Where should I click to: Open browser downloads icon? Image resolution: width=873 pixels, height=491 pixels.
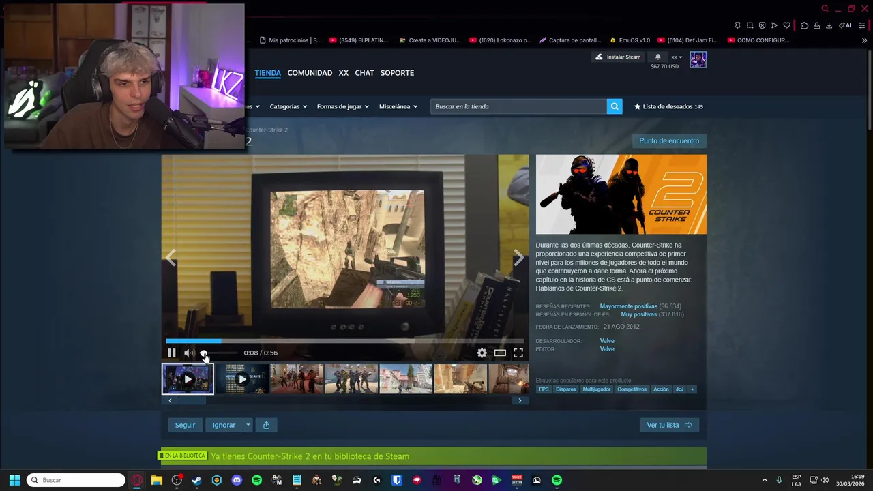pos(829,25)
